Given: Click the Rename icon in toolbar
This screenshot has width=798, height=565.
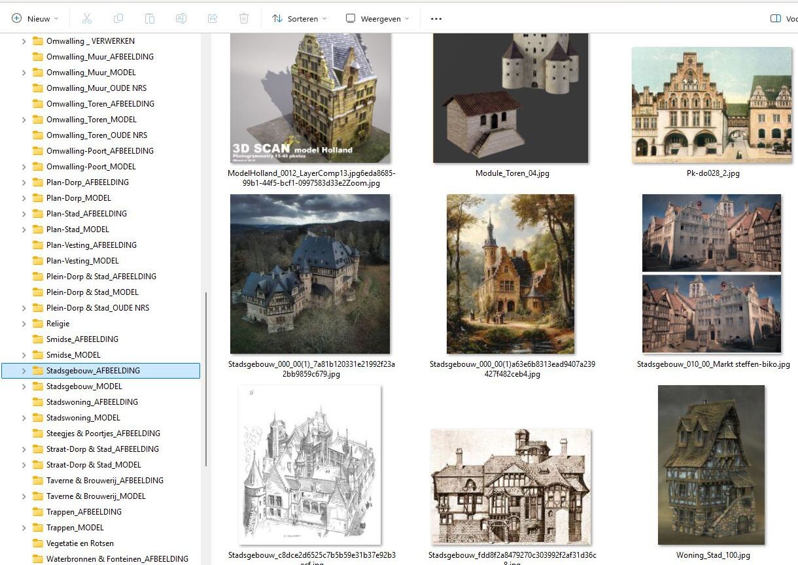Looking at the screenshot, I should click(181, 19).
